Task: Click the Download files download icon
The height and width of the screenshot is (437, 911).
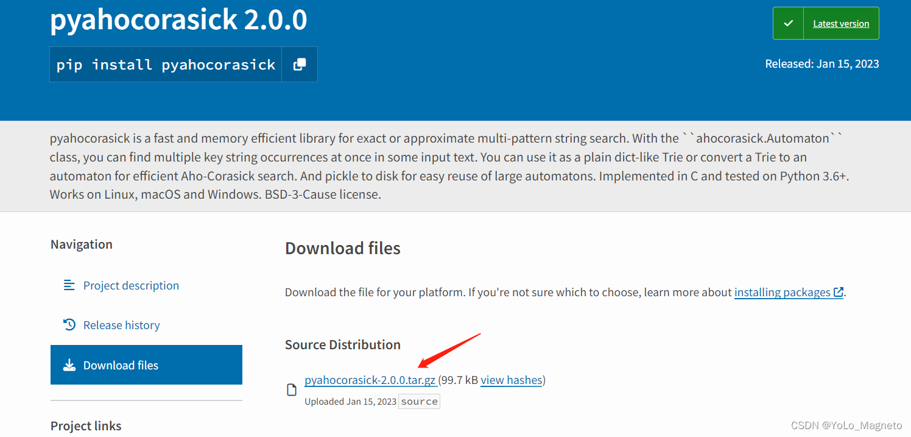Action: click(x=69, y=364)
